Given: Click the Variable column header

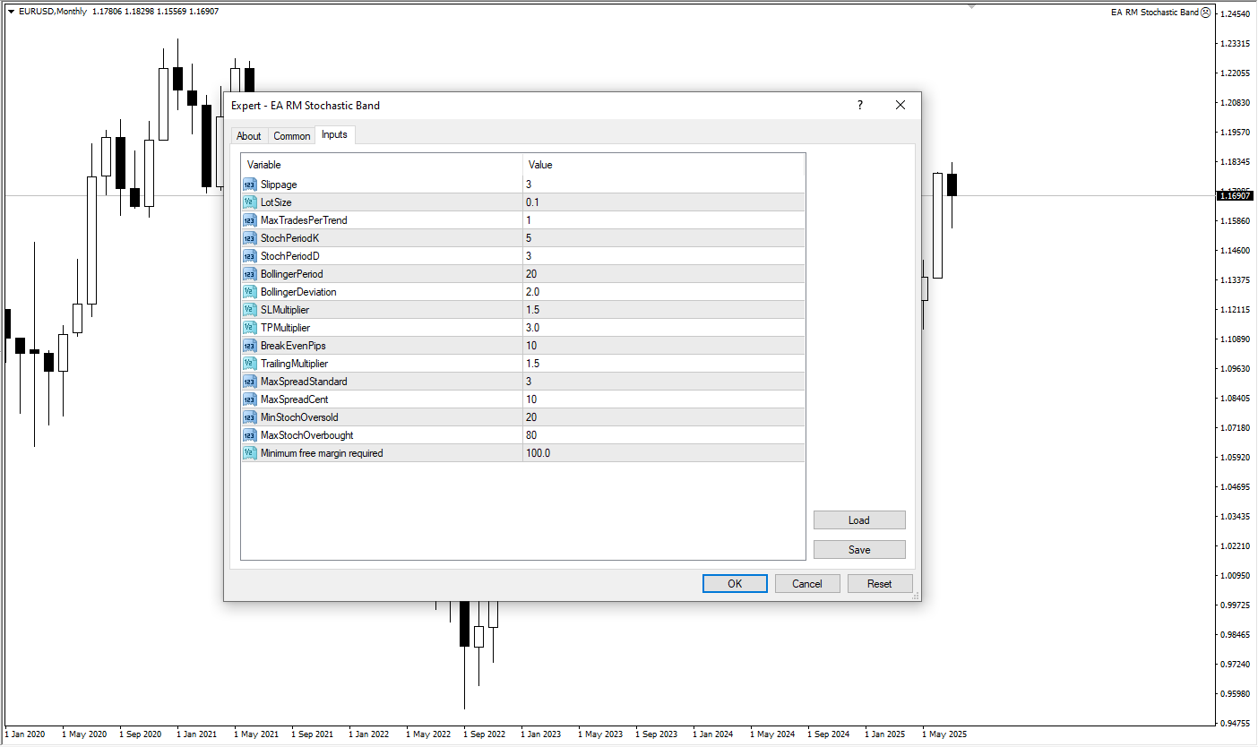Looking at the screenshot, I should click(382, 165).
